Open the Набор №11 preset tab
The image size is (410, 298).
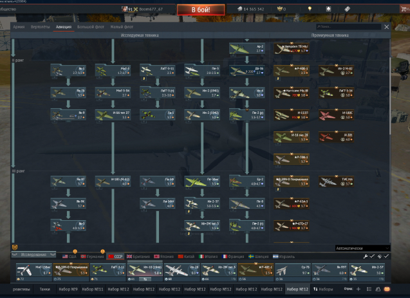click(93, 290)
